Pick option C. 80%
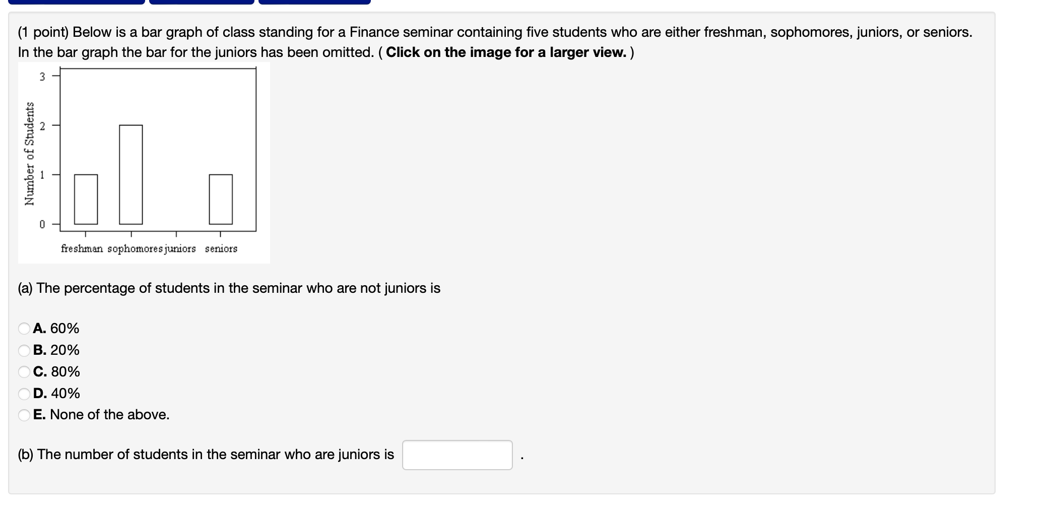Viewport: 1046px width, 512px height. tap(24, 372)
